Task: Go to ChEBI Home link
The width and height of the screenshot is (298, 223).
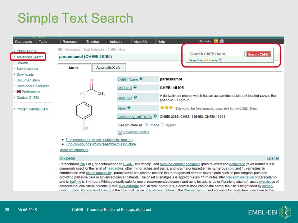Action: [26, 51]
